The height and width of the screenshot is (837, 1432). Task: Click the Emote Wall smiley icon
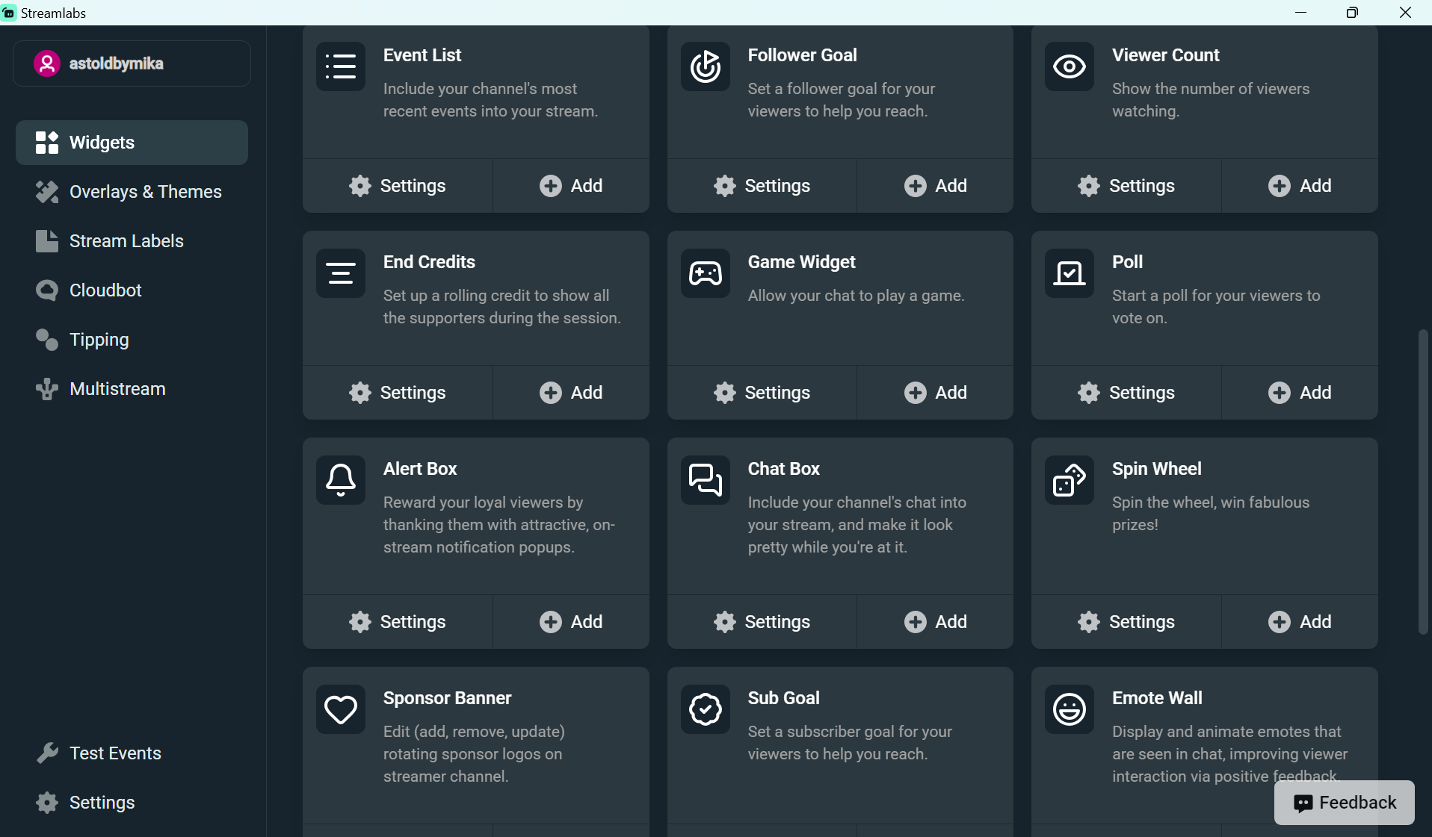[1069, 709]
